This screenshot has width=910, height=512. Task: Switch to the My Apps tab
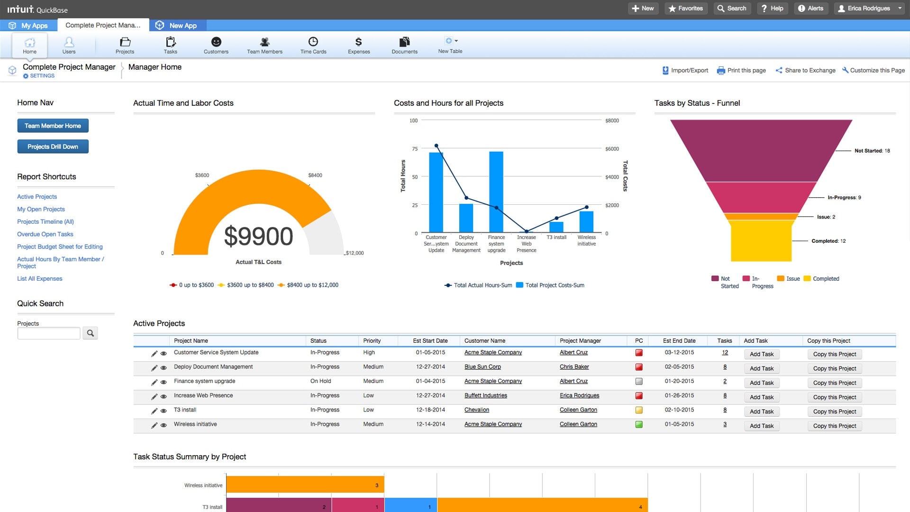[29, 25]
